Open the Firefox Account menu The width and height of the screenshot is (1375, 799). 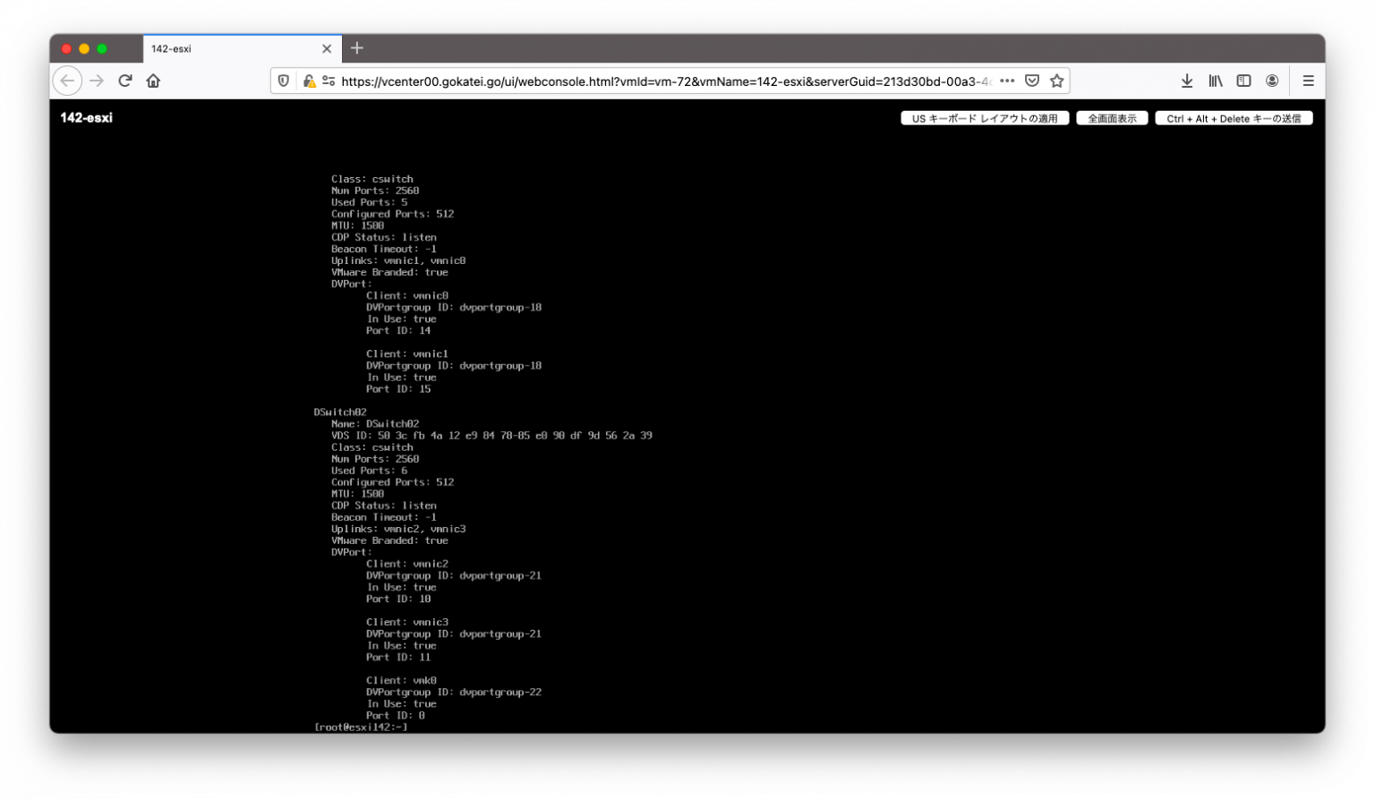pyautogui.click(x=1272, y=80)
